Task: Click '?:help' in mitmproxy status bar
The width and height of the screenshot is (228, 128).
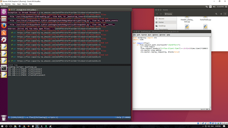Action: click(x=118, y=117)
